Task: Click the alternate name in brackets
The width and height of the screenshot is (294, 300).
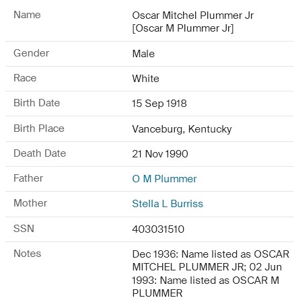Action: pyautogui.click(x=183, y=28)
